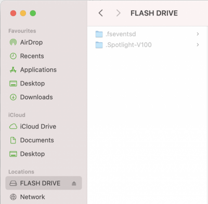The image size is (208, 204).
Task: Open AirDrop from the sidebar
Action: (x=31, y=42)
